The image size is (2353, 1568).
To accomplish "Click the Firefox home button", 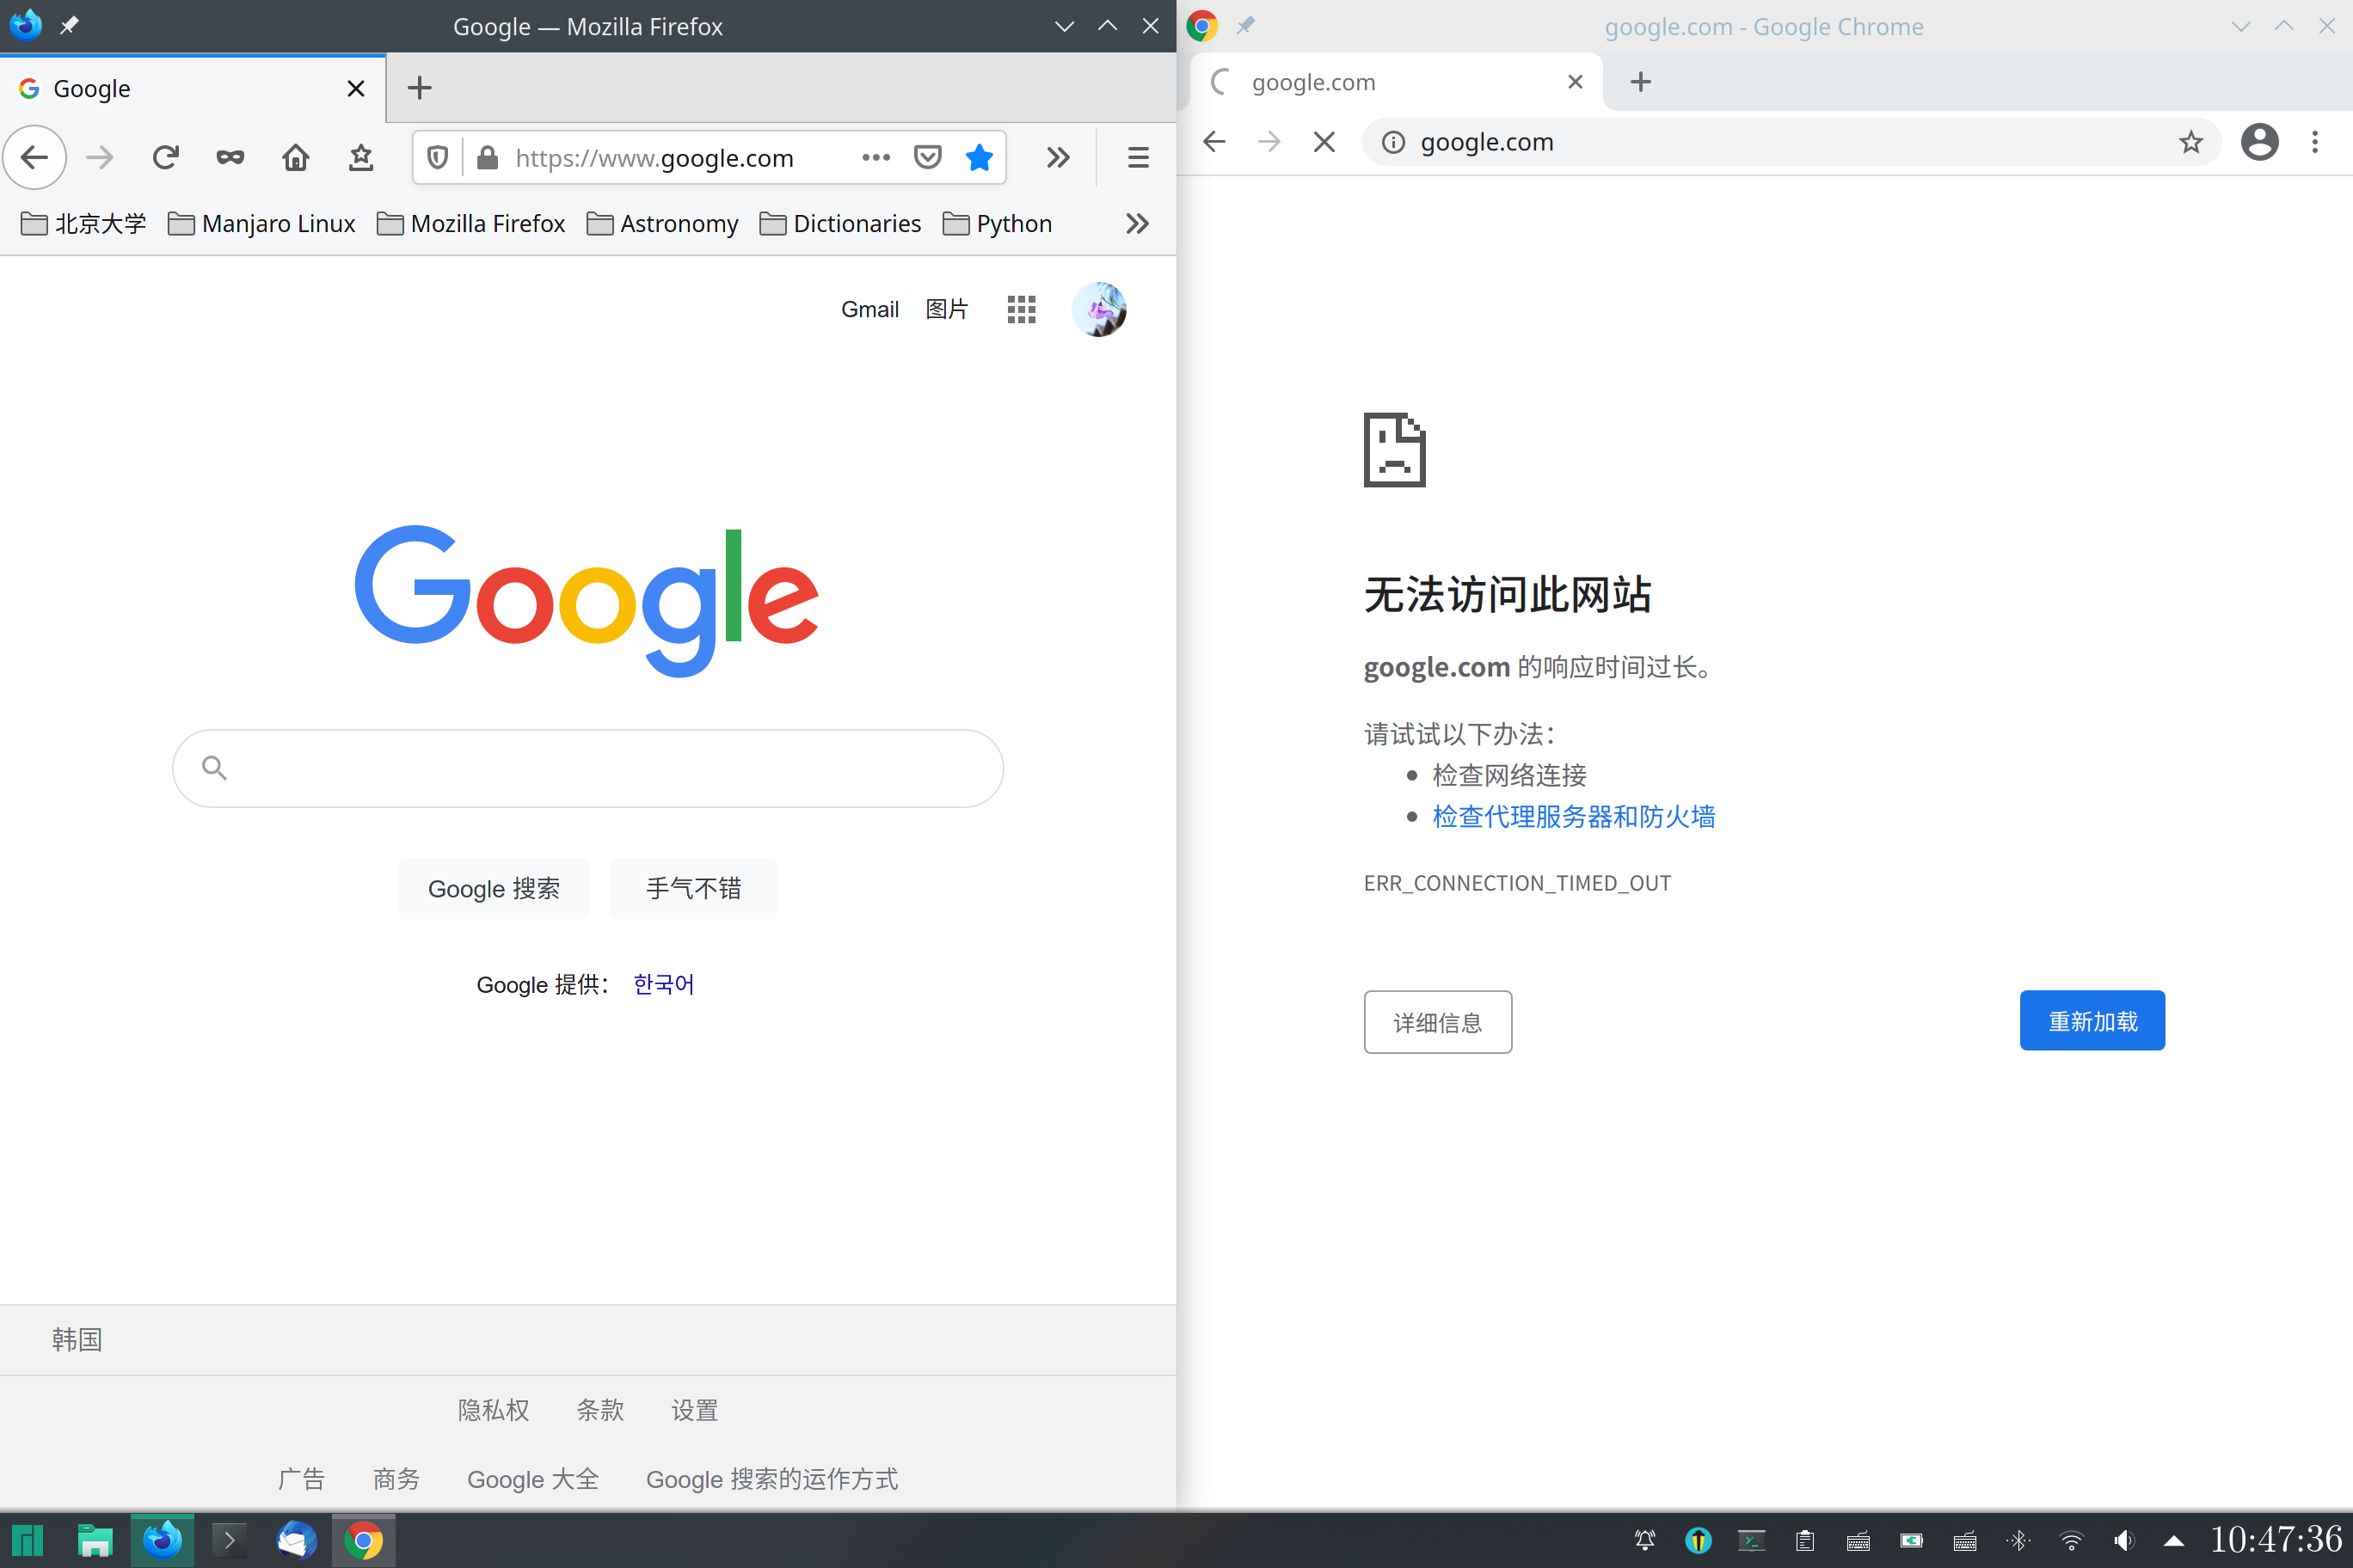I will coord(295,157).
